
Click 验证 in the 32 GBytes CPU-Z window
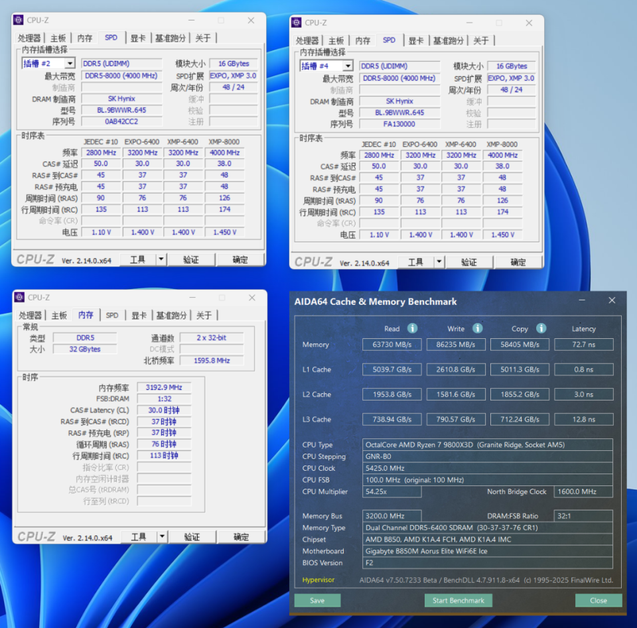click(192, 536)
